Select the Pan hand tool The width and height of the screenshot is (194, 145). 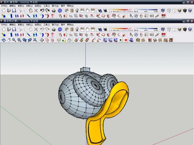(x=9, y=40)
